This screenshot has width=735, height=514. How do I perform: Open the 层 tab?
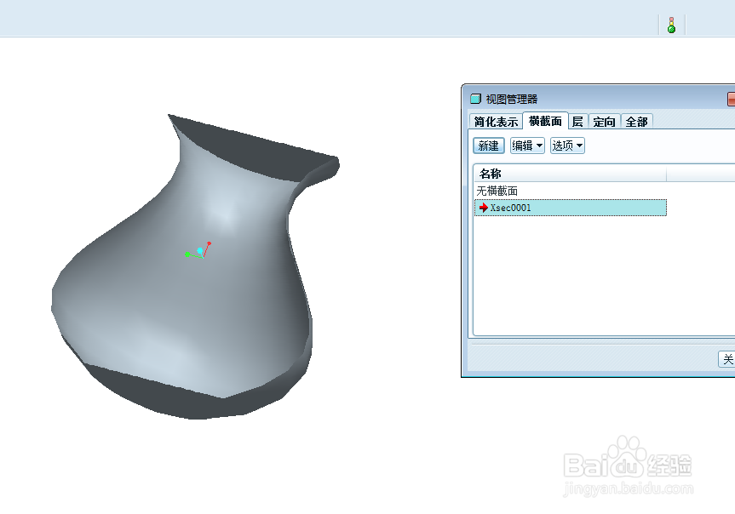click(x=578, y=122)
